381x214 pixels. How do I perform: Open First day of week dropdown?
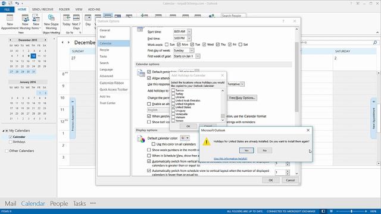(x=192, y=51)
